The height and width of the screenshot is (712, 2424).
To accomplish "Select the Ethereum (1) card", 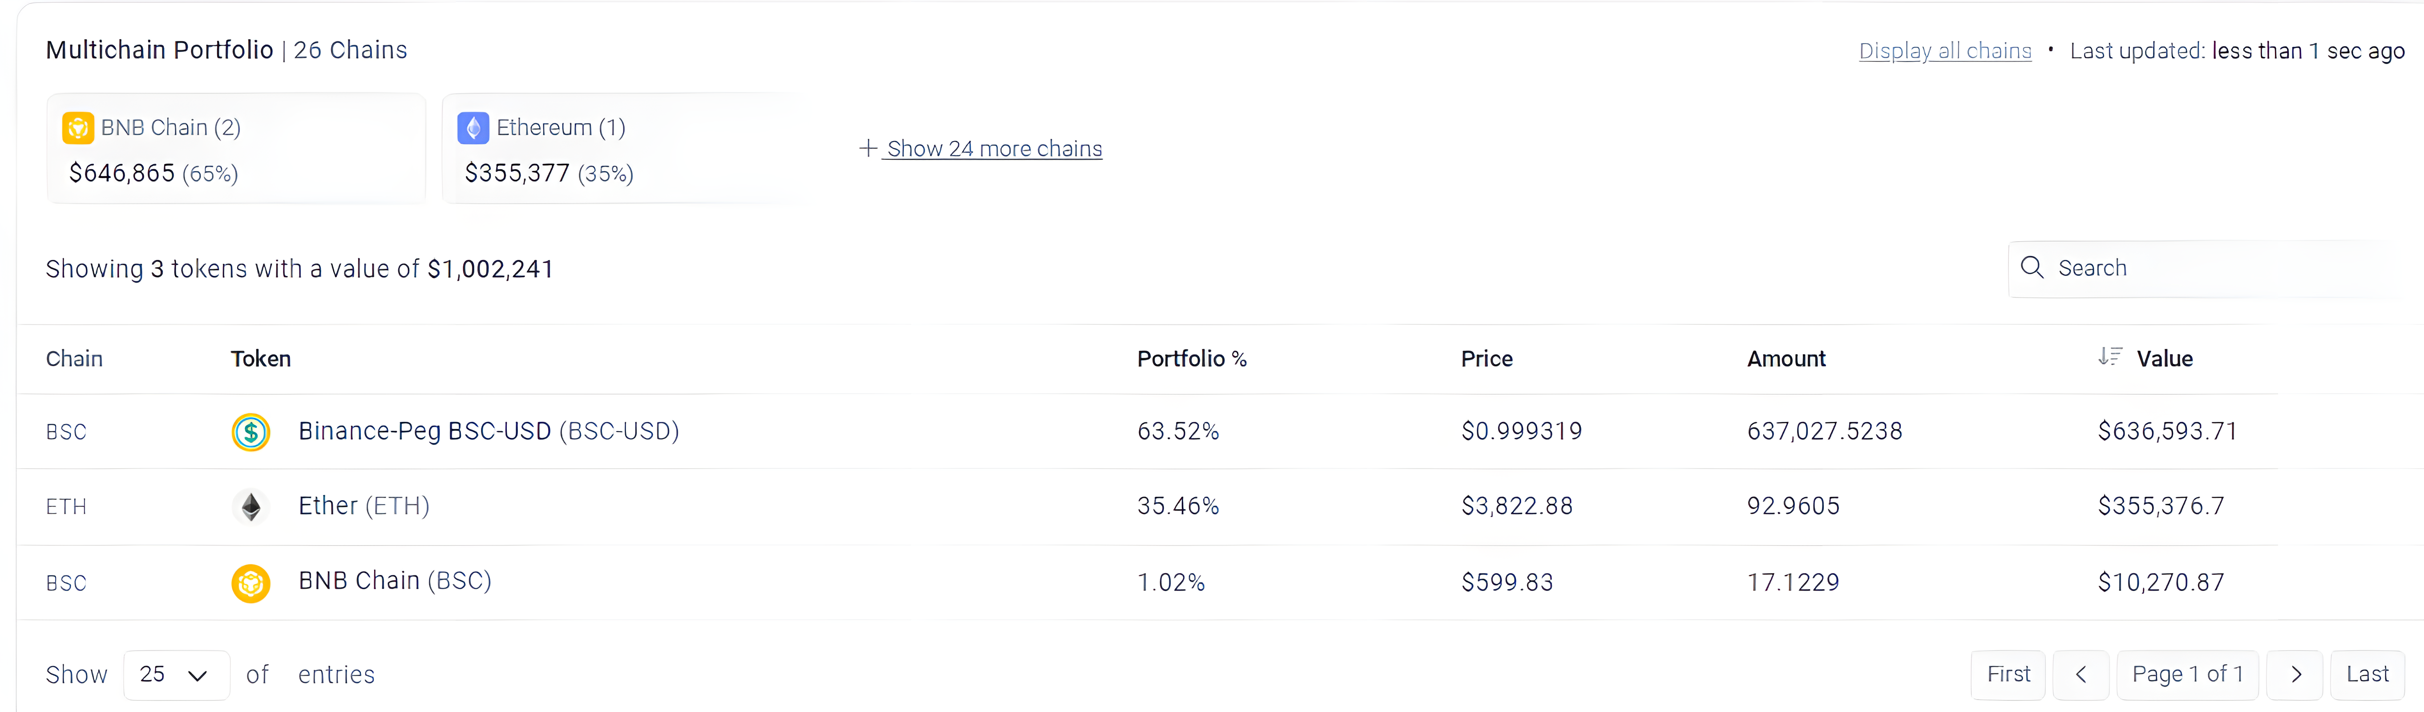I will [621, 149].
